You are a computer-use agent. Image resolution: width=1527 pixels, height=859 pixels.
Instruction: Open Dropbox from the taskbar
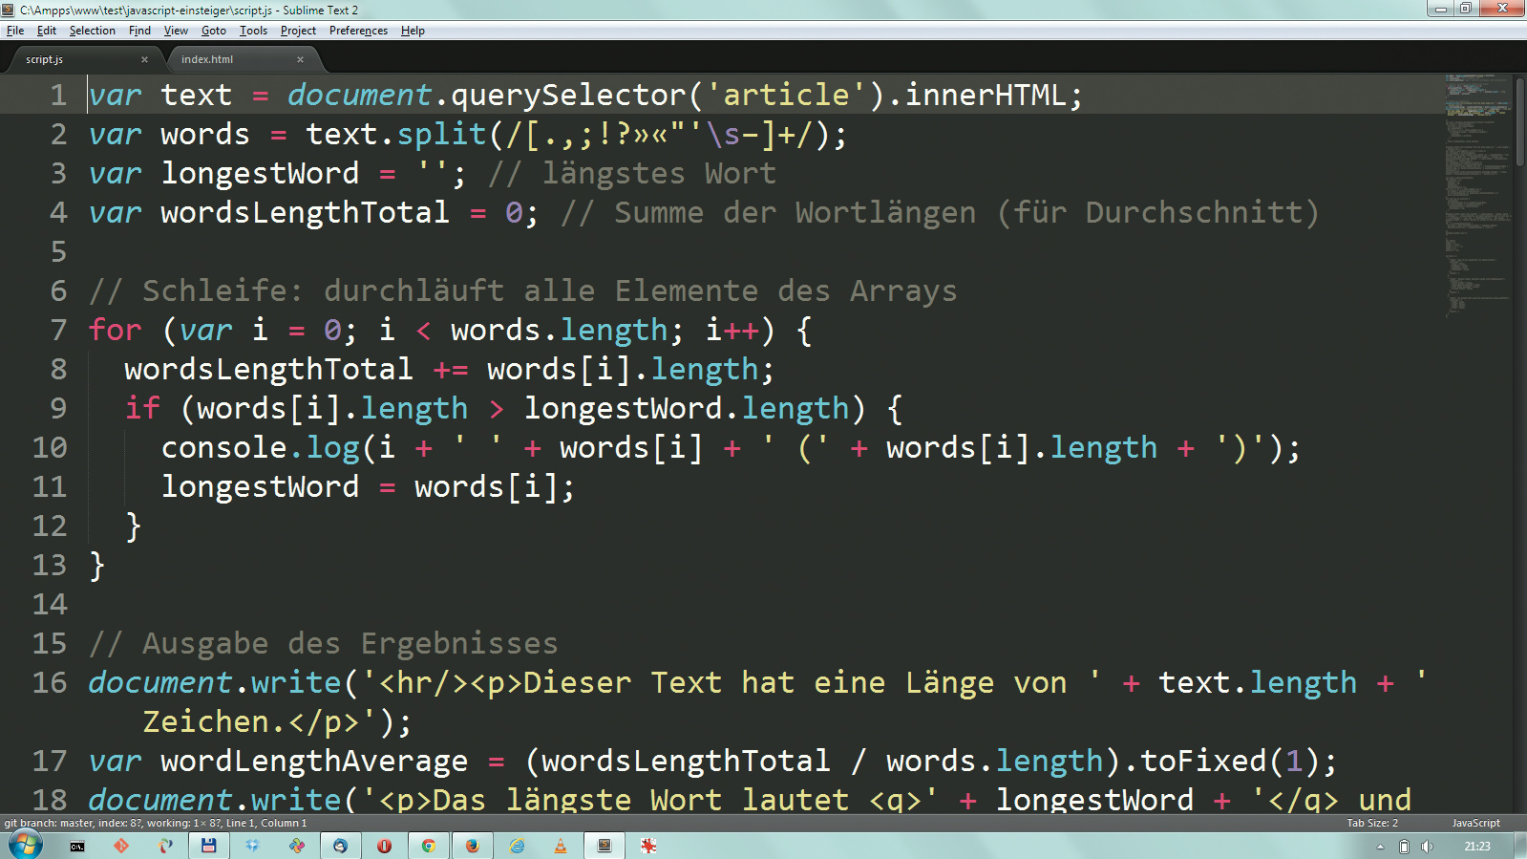tap(252, 846)
